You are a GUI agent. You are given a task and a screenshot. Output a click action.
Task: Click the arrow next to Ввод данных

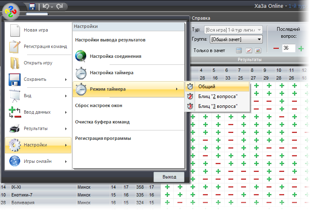[x=66, y=112]
